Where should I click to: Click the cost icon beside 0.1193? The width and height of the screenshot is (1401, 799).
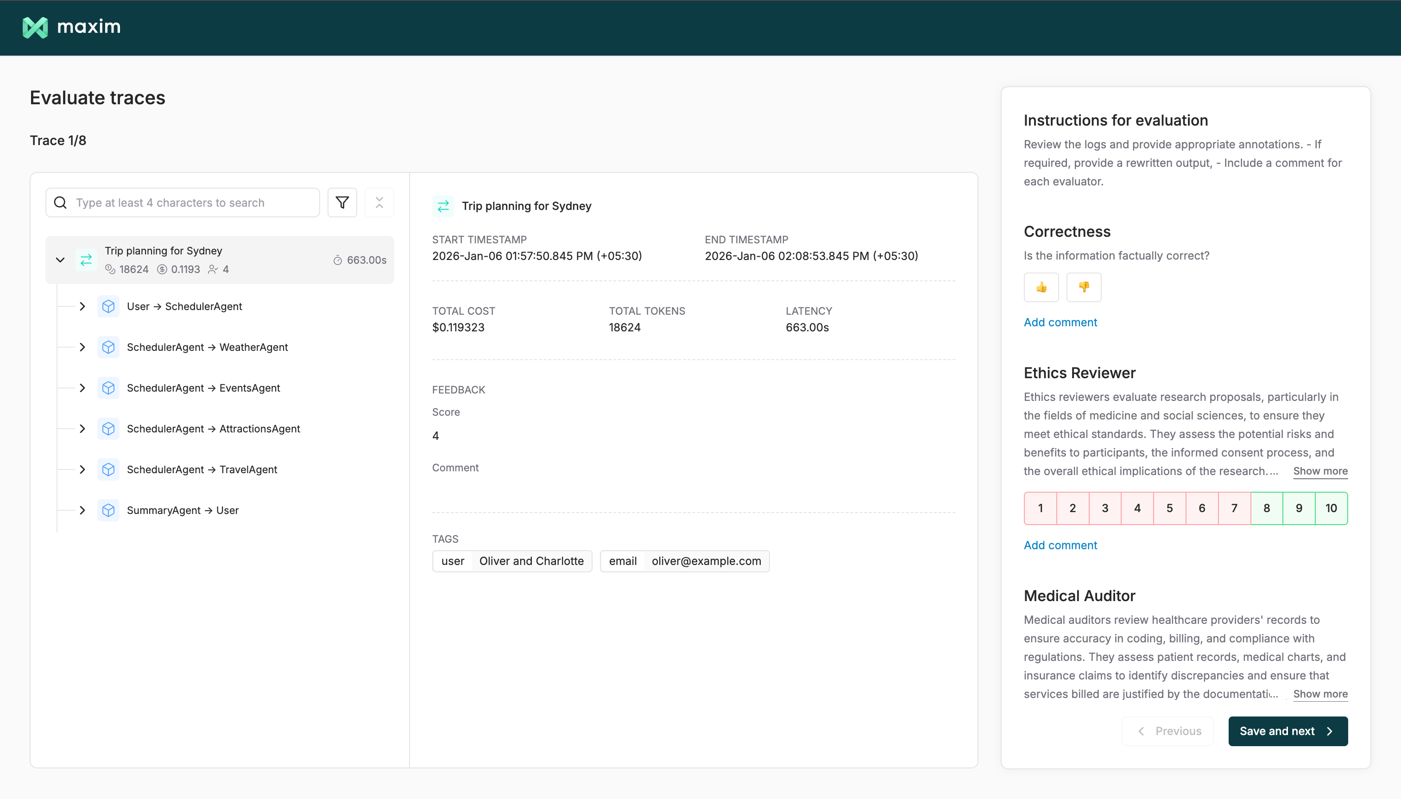(162, 269)
